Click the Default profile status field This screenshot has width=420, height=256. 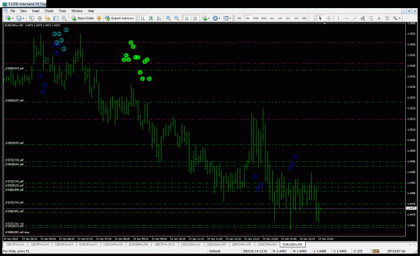tap(215, 251)
